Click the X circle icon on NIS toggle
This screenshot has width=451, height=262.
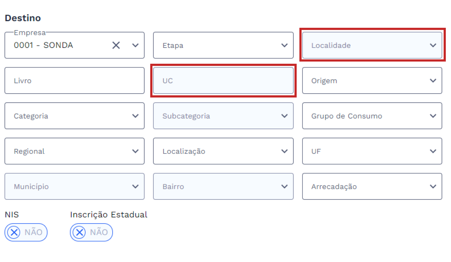(14, 232)
